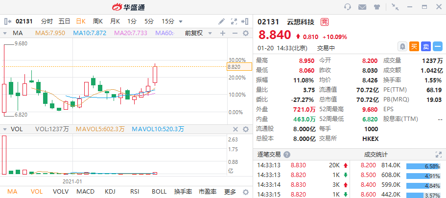The image size is (446, 198).
Task: Click the orange Buy (买) button
Action: [414, 47]
